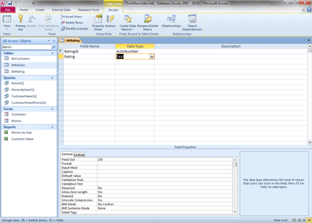This screenshot has width=312, height=223.
Task: Click the navigation pane Search box
Action: click(26, 47)
